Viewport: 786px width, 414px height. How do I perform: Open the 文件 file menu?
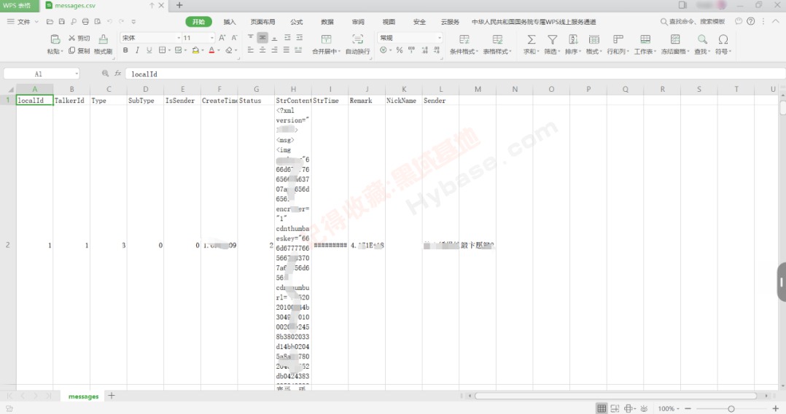pyautogui.click(x=23, y=22)
